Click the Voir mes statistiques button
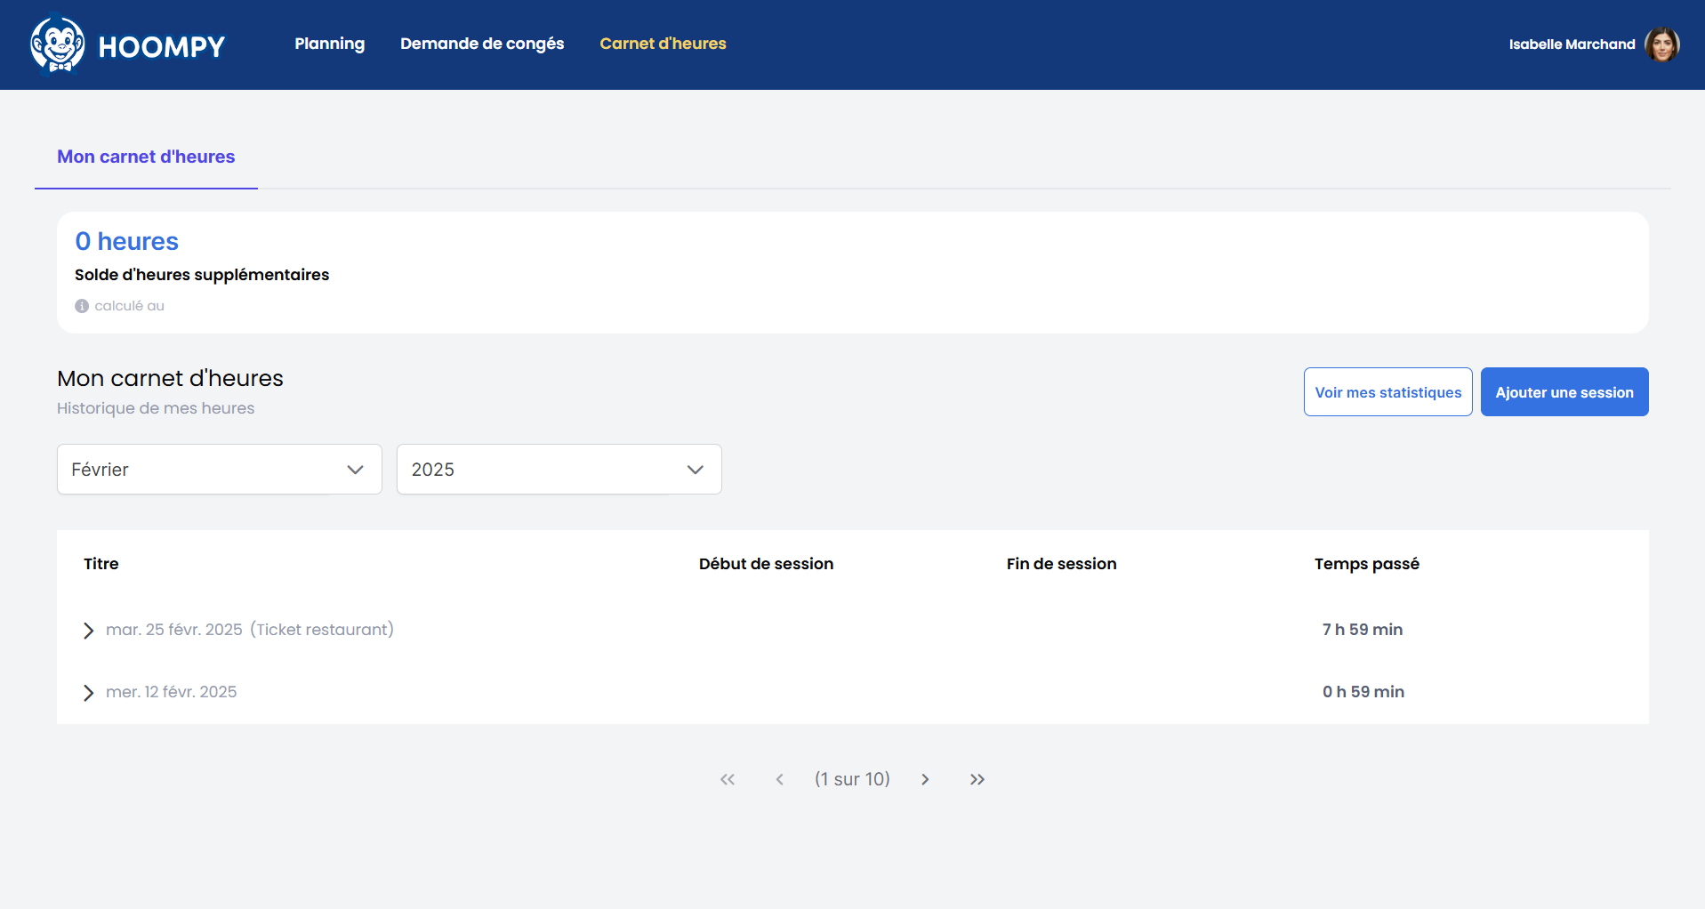Viewport: 1705px width, 909px height. click(1387, 392)
